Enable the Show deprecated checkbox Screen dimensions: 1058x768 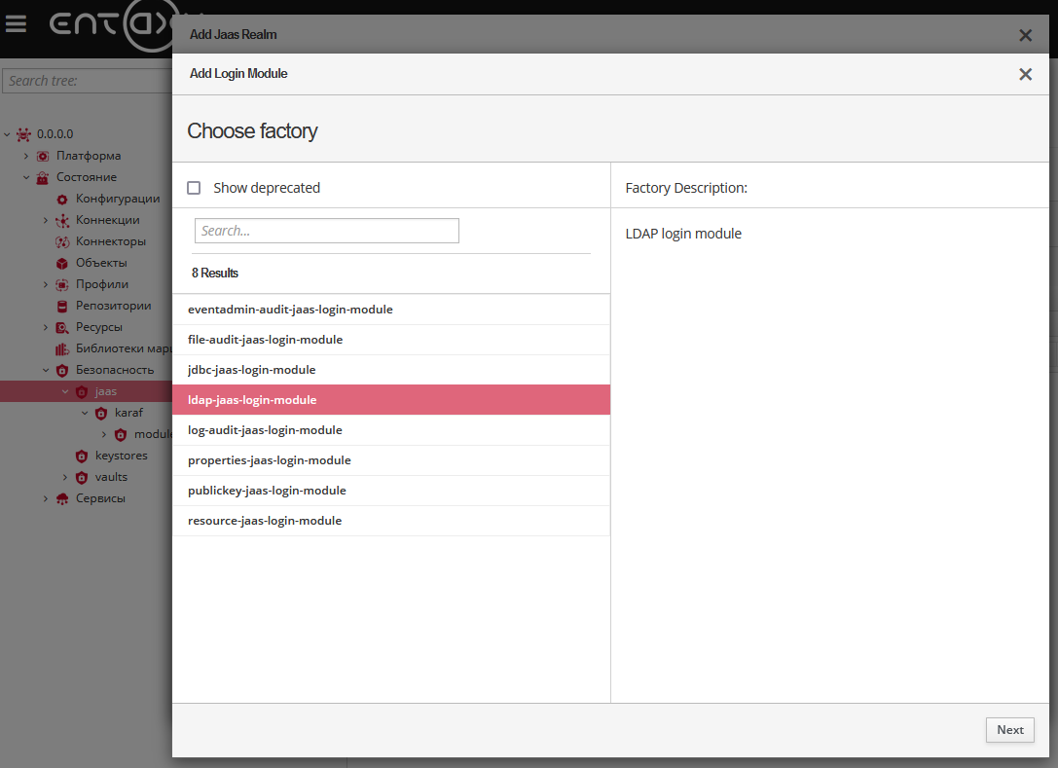pos(194,187)
